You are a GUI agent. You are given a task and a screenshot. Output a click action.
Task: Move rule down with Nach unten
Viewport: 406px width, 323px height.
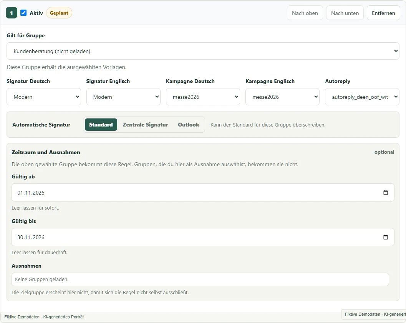[345, 13]
